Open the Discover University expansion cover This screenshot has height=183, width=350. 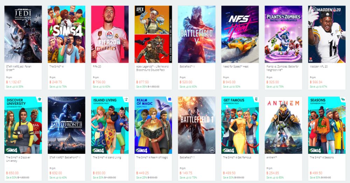tap(23, 125)
